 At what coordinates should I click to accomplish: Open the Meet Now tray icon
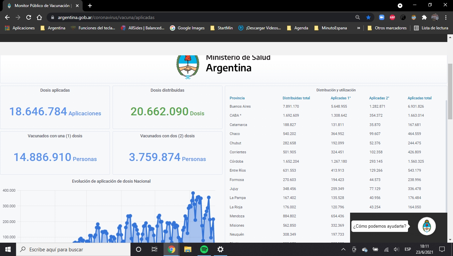pos(354,249)
